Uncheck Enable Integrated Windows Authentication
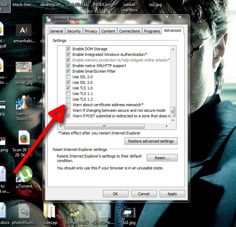Viewport: 236px width, 227px height. [x=68, y=54]
